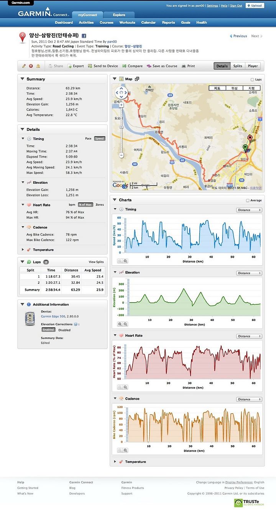Click lap 1 row in Laps table

point(62,276)
